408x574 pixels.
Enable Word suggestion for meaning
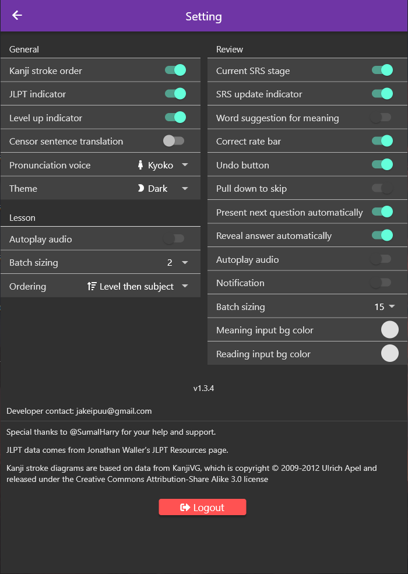click(381, 118)
